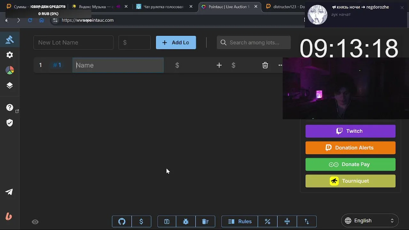Click the dollar sign button in bottom toolbar
Screen dimensions: 409x230
tap(141, 221)
